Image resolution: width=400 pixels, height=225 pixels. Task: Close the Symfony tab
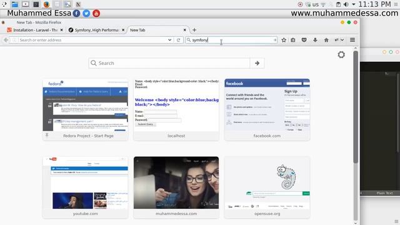123,30
